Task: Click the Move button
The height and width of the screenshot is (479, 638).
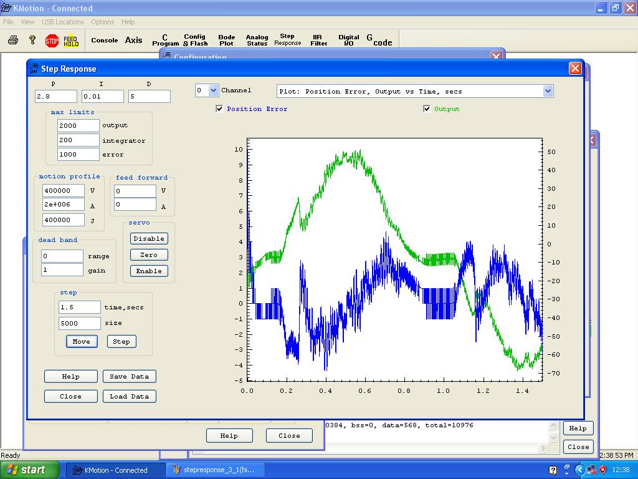Action: pyautogui.click(x=81, y=342)
